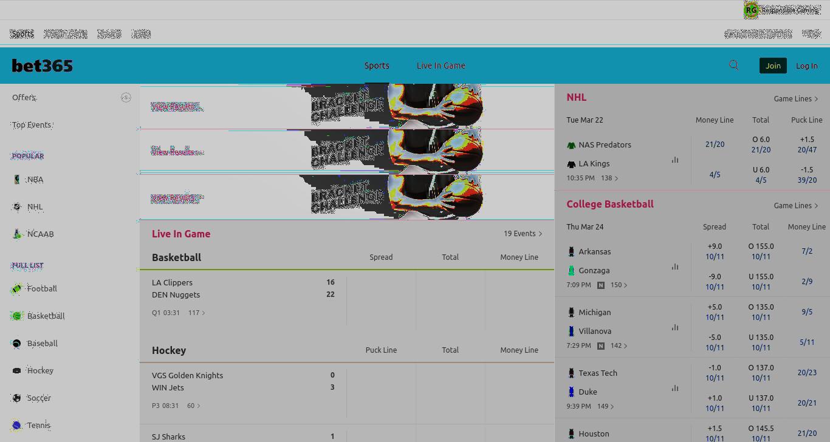Click the Villanova jersey icon
830x442 pixels.
click(x=571, y=331)
